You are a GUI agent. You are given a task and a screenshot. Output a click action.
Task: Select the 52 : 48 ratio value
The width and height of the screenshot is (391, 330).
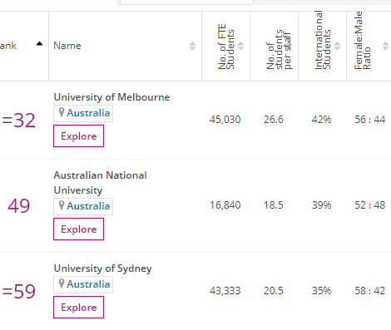tap(370, 205)
